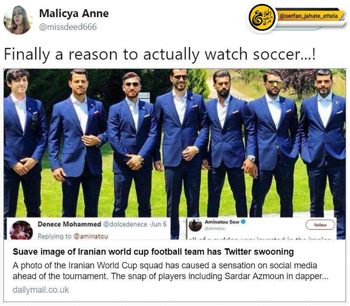Open the 'Suave image of Iranian world cup' headline
The image size is (350, 306).
coord(153,252)
